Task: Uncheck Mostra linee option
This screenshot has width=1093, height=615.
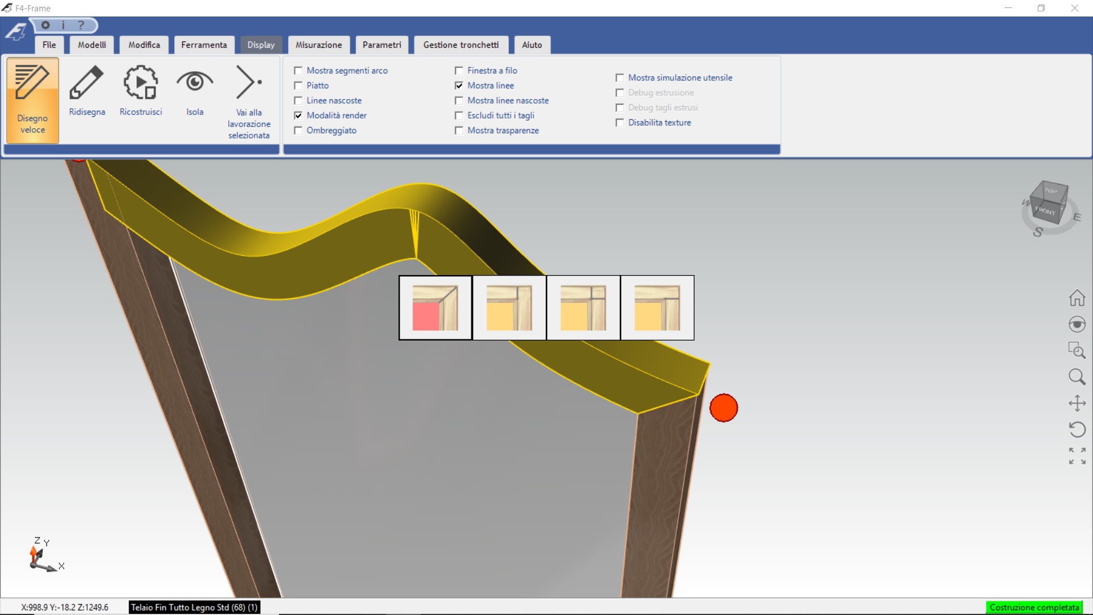Action: pos(459,85)
